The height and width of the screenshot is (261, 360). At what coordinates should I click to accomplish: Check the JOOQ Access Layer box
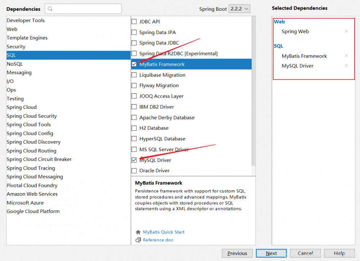tap(134, 96)
